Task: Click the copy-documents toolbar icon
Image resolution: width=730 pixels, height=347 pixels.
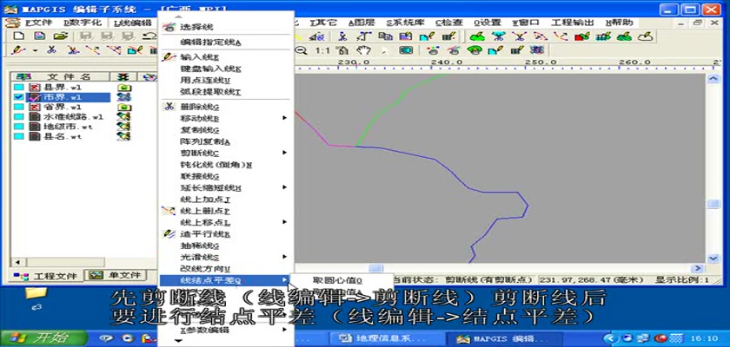Action: pyautogui.click(x=384, y=36)
